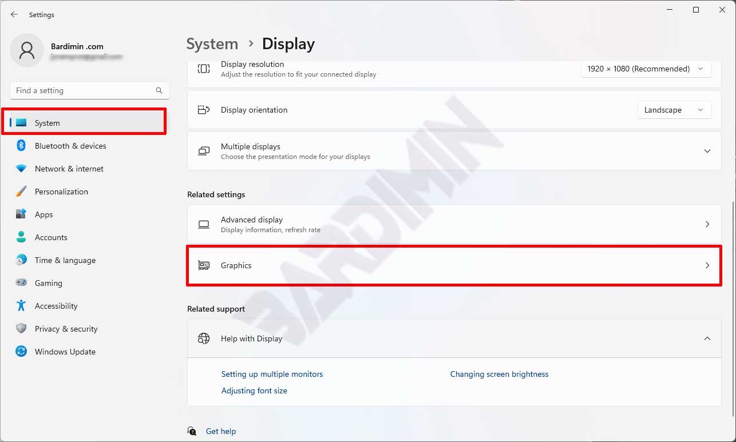736x442 pixels.
Task: Click the Privacy & security shield icon
Action: point(21,329)
